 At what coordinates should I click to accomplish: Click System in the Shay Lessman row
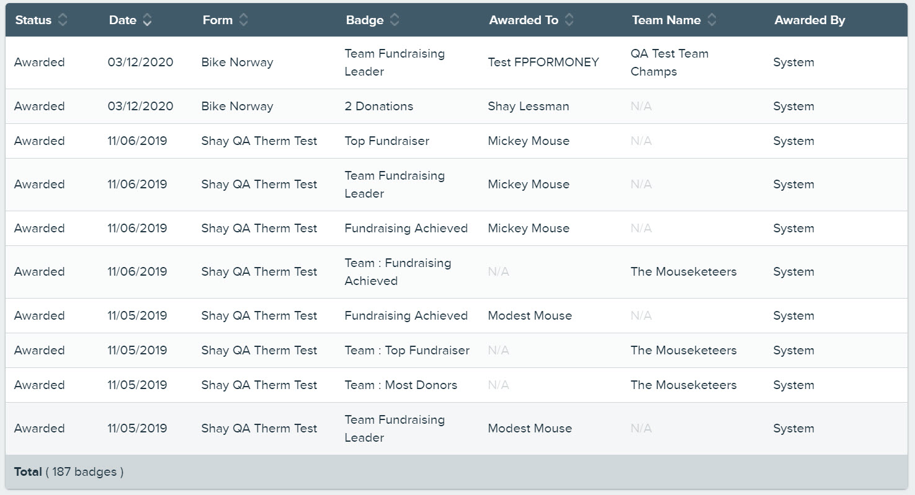point(793,106)
